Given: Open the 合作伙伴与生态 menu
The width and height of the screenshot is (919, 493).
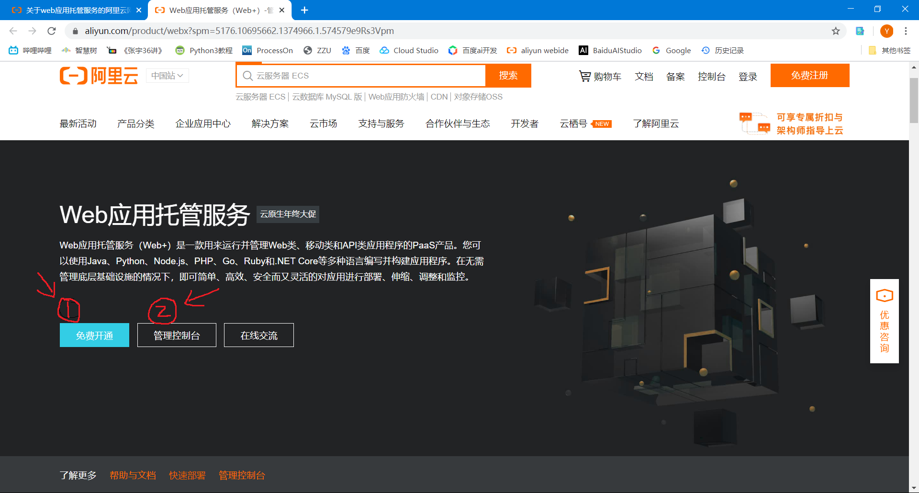Looking at the screenshot, I should point(458,123).
